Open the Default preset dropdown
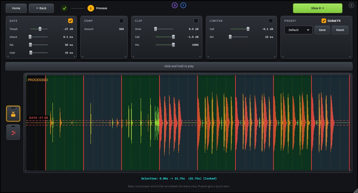The width and height of the screenshot is (358, 193). click(x=299, y=30)
